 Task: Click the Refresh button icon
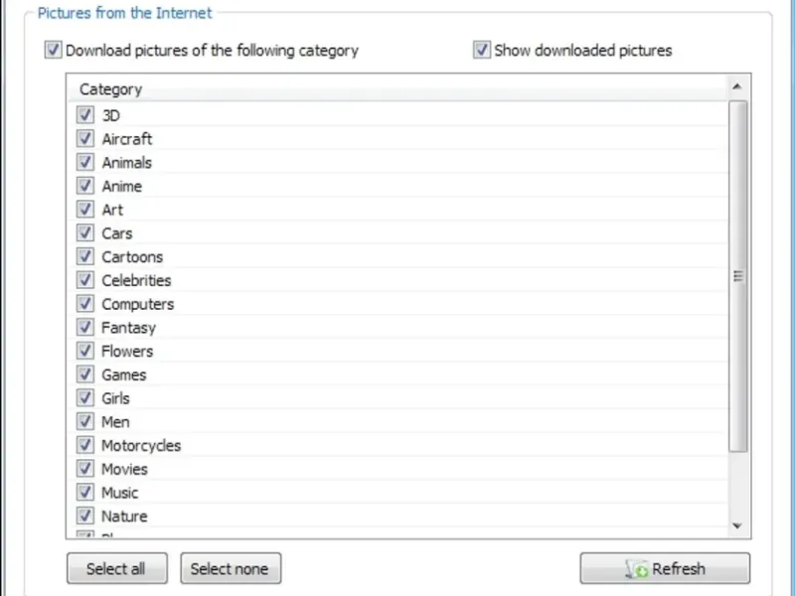(x=637, y=569)
